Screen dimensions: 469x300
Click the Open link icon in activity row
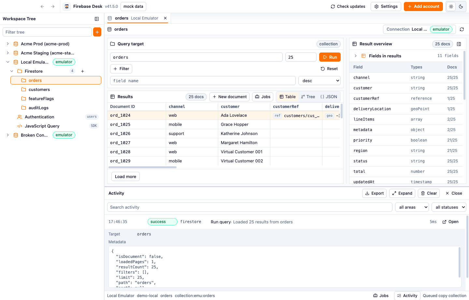450,222
